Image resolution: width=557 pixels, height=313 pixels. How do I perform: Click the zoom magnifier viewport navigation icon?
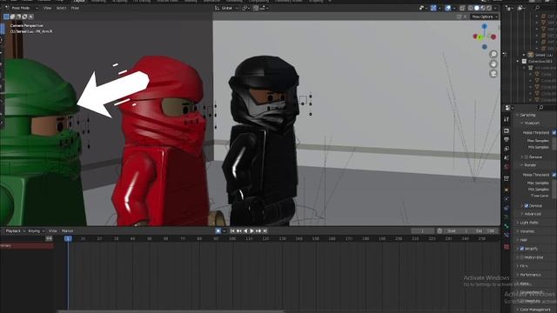tap(493, 54)
